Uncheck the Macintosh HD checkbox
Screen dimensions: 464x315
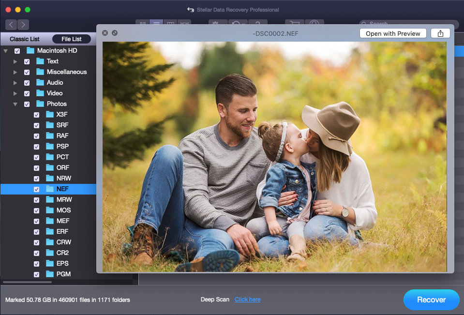pos(17,51)
